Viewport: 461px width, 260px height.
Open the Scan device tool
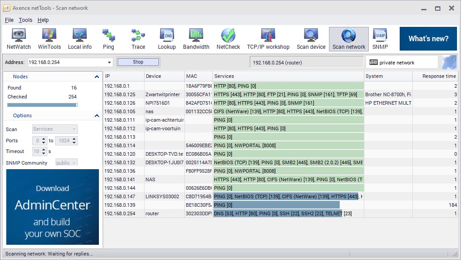pos(311,39)
